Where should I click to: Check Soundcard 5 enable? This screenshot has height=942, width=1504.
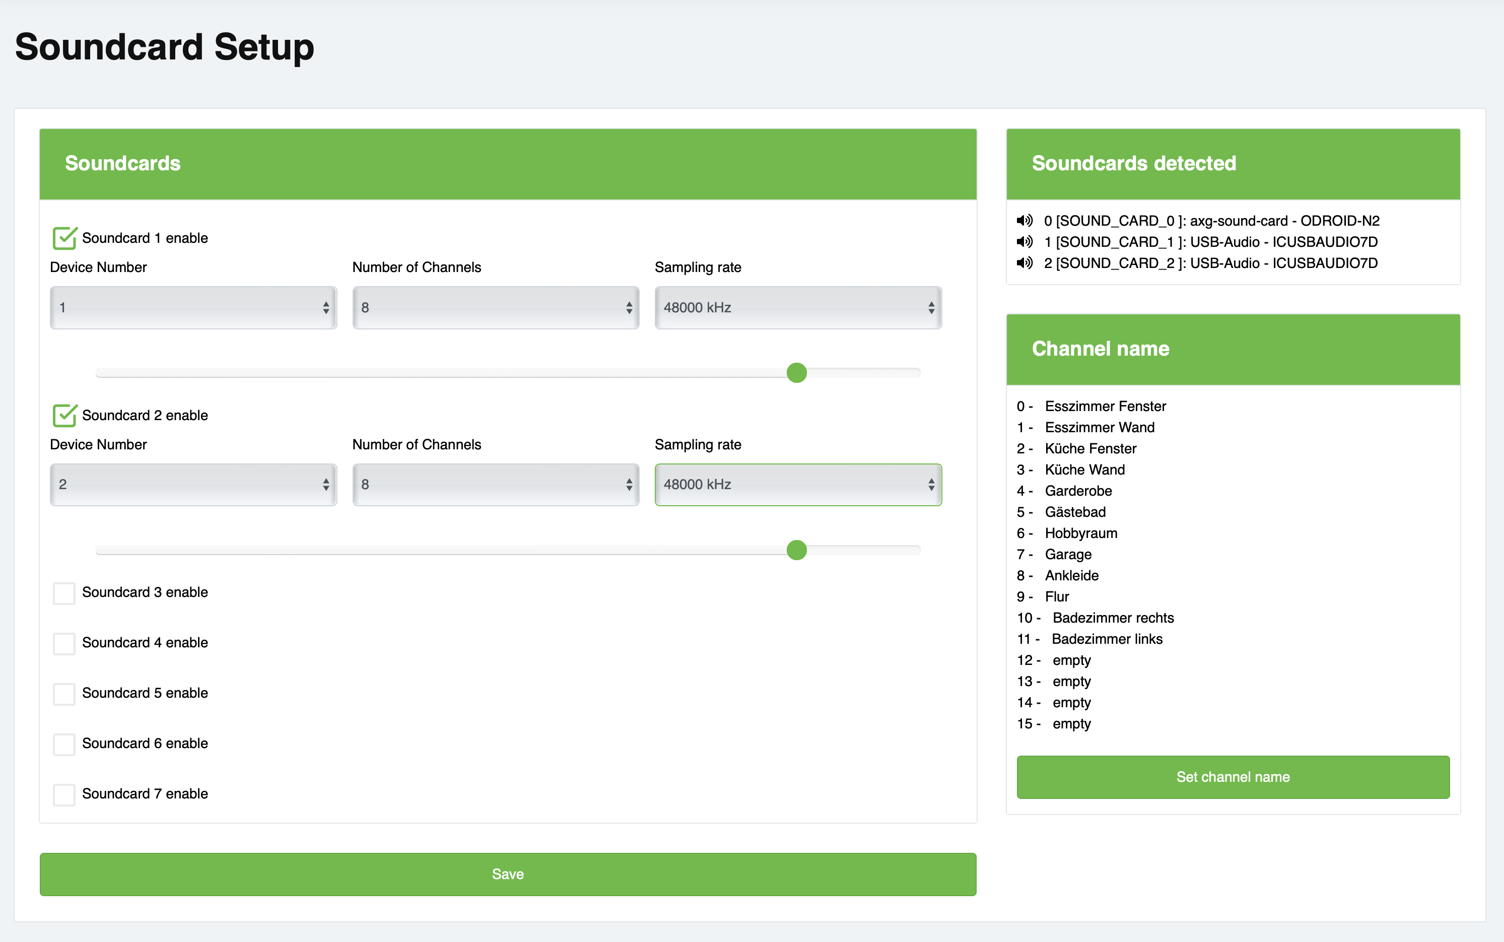pyautogui.click(x=64, y=694)
